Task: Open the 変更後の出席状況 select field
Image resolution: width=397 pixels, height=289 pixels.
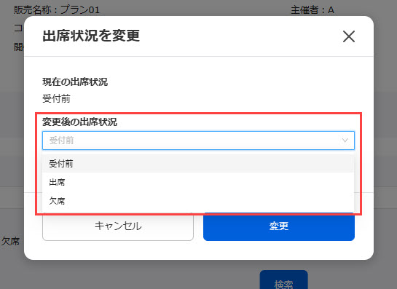Action: 198,140
